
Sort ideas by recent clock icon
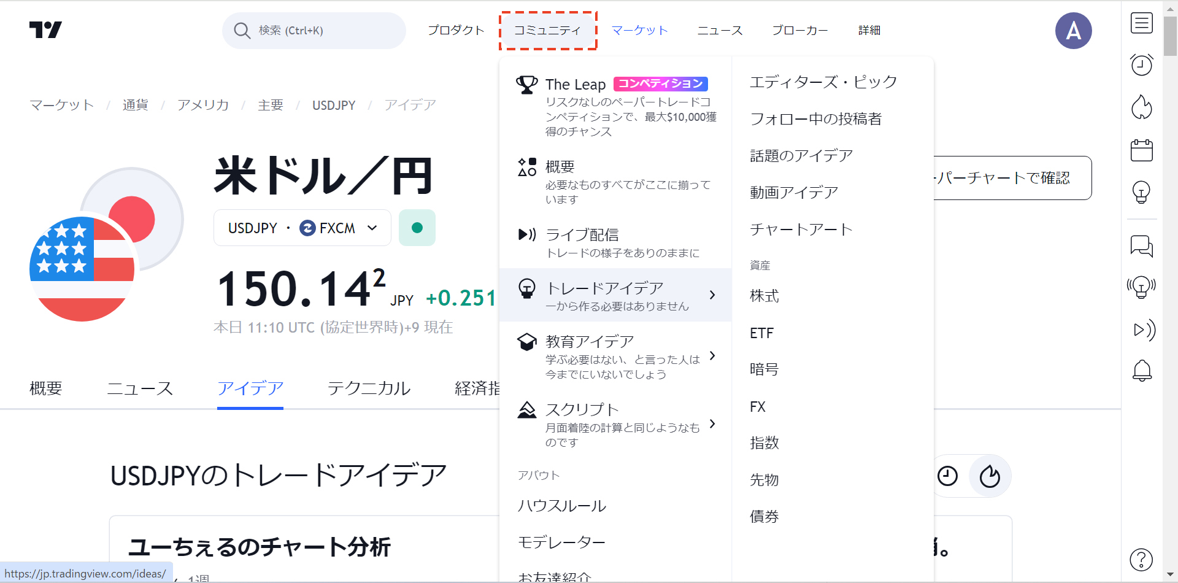click(x=947, y=476)
